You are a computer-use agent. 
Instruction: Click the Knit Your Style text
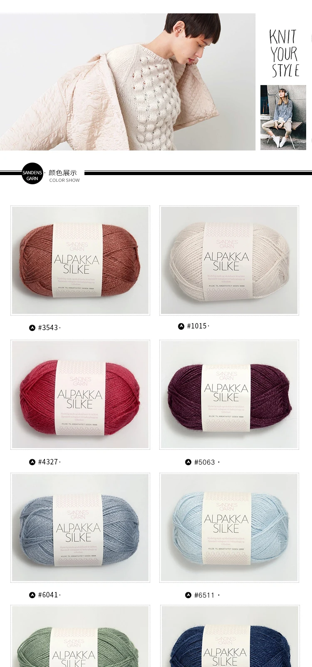pos(284,53)
